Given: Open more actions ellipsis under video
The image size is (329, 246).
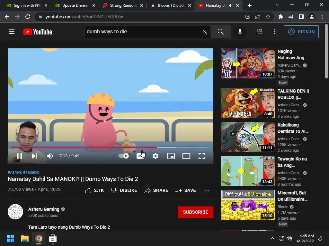Looking at the screenshot, I should click(207, 191).
